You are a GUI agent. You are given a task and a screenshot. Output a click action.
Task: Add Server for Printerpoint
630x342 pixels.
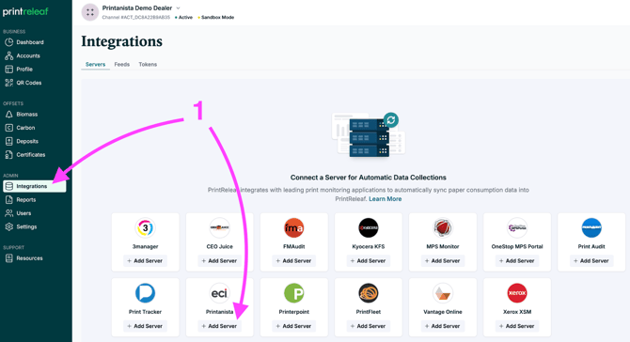coord(293,326)
